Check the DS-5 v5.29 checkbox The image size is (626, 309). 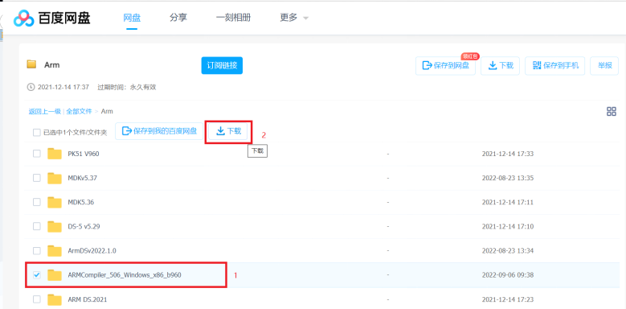pyautogui.click(x=36, y=227)
